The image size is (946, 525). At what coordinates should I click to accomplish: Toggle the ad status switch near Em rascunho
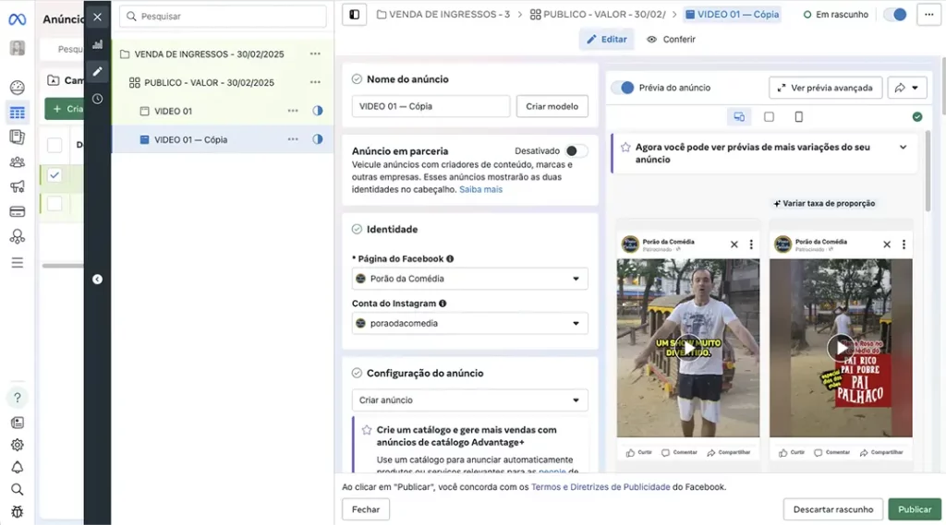click(894, 15)
